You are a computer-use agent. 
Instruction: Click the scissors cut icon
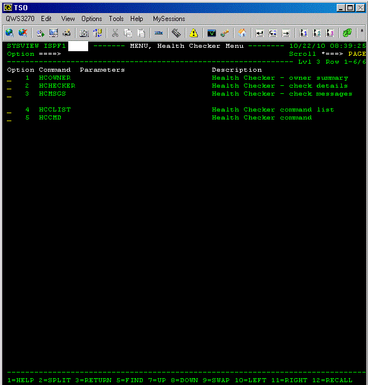coord(115,33)
